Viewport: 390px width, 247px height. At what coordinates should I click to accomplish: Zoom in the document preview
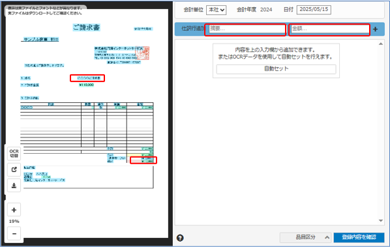[14, 210]
